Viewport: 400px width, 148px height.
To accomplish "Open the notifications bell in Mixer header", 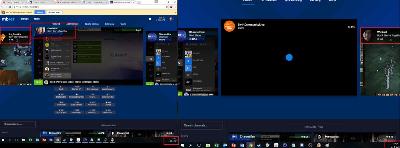I will pyautogui.click(x=150, y=19).
